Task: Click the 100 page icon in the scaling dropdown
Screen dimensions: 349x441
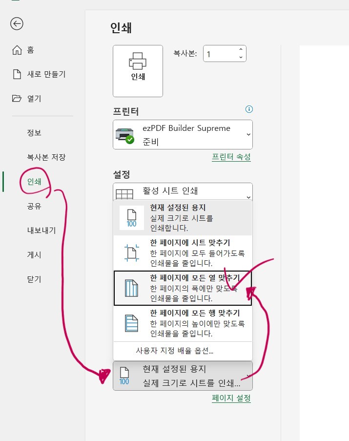Action: pyautogui.click(x=124, y=376)
